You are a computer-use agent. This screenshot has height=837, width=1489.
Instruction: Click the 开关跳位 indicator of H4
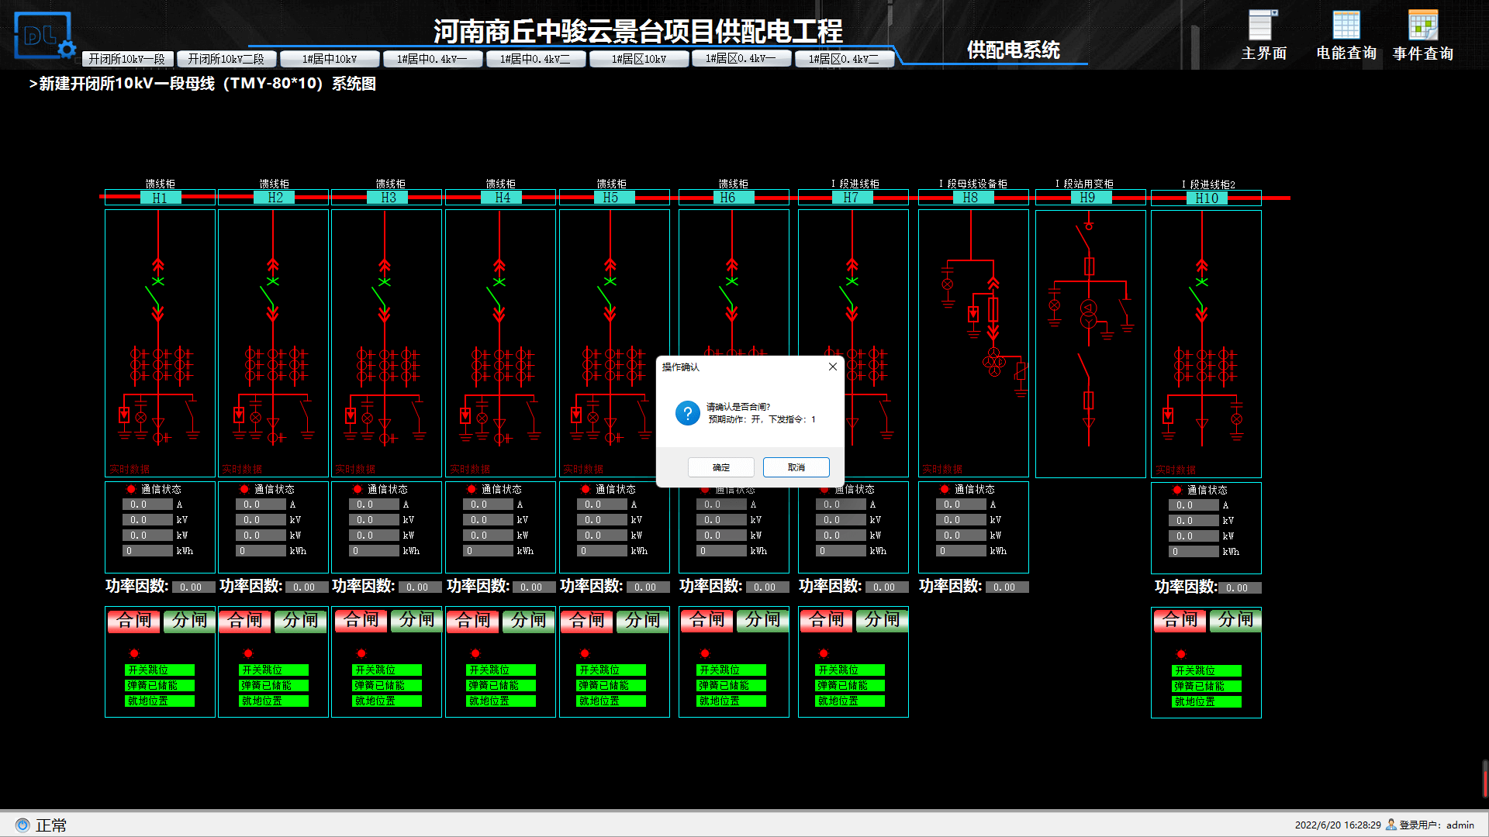pos(500,670)
